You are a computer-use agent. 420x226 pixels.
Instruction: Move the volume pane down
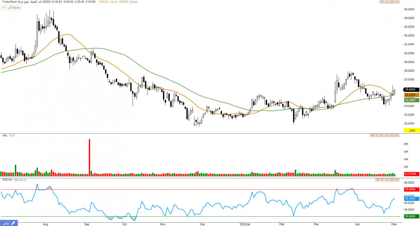pyautogui.click(x=388, y=136)
